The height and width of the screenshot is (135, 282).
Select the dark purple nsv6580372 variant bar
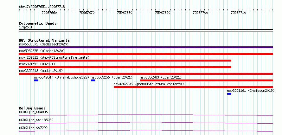(146, 47)
